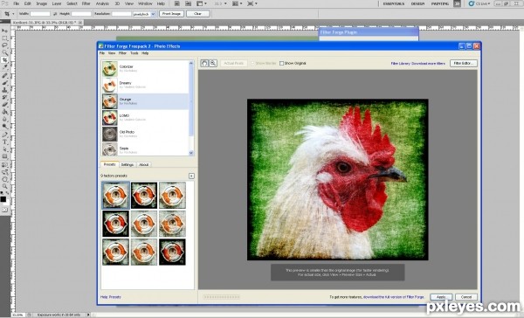Select the Blur tool
The image size is (524, 318).
4,119
